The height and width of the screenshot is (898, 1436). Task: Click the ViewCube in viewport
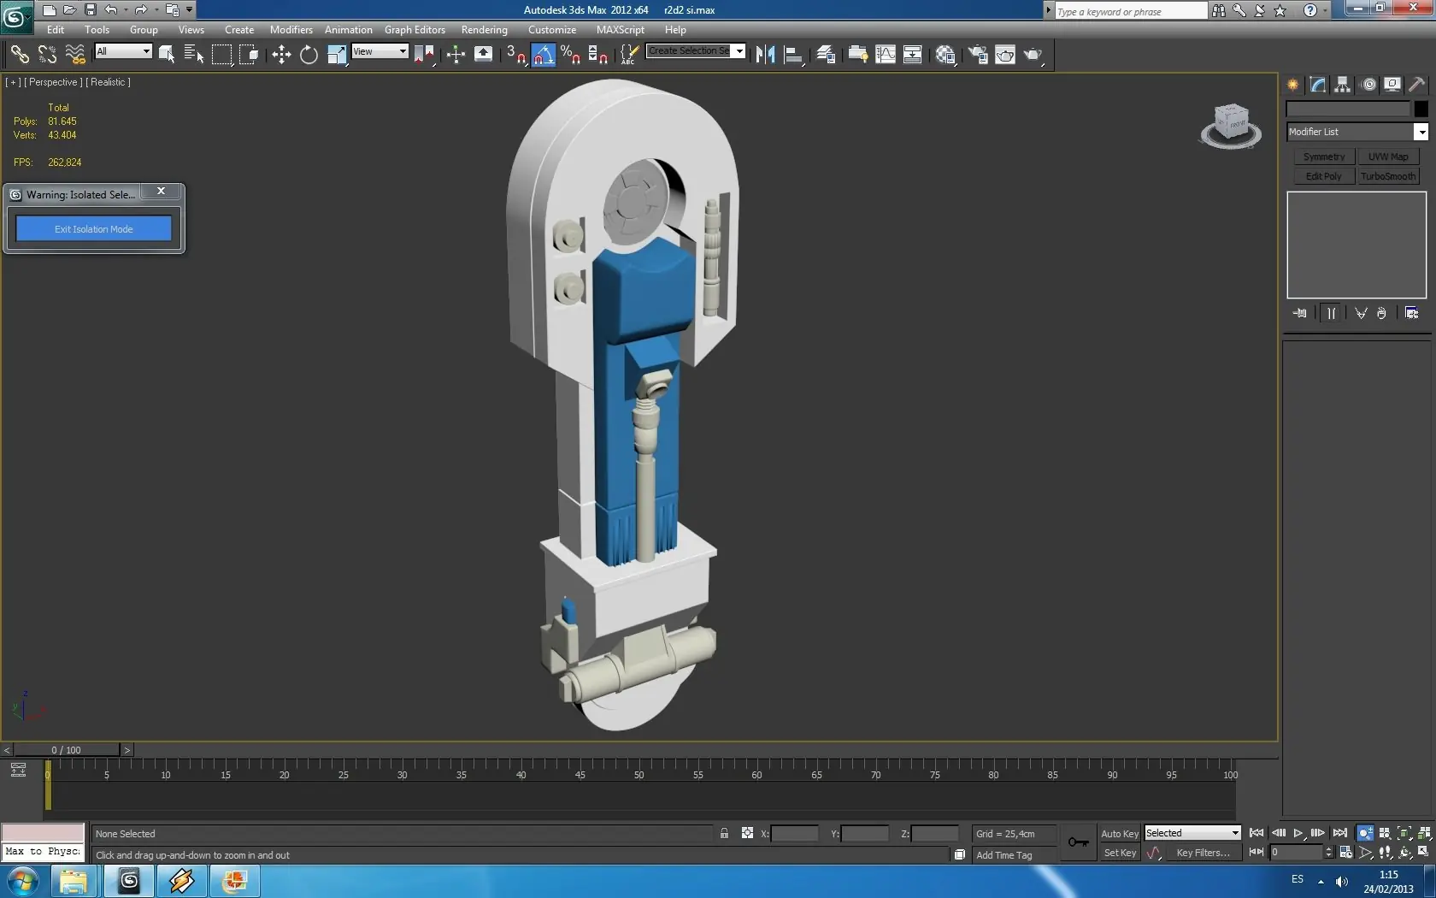[x=1231, y=126]
